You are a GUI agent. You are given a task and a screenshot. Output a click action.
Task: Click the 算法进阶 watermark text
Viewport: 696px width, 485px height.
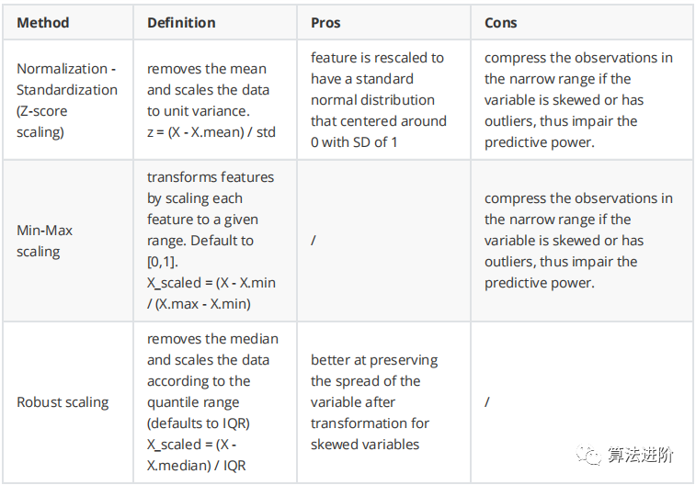(641, 455)
